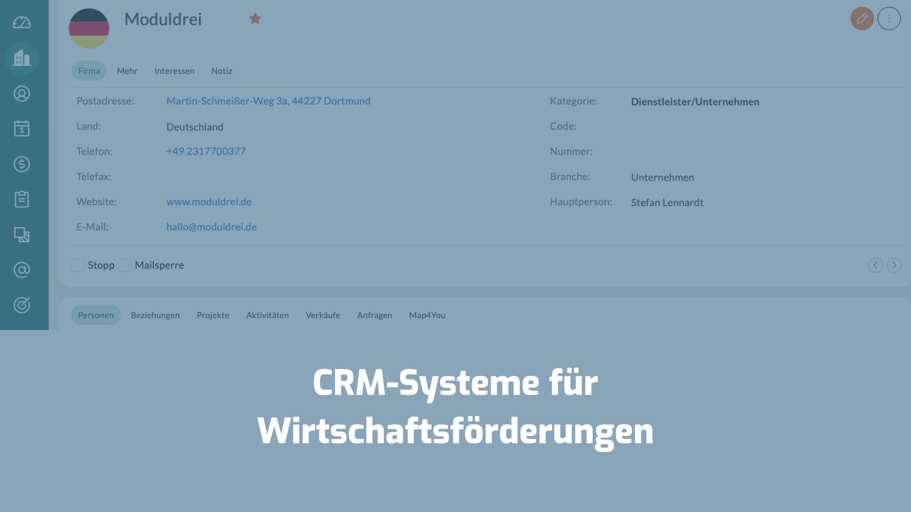Open the three-dot more options menu
Screen dimensions: 911x512
[889, 18]
